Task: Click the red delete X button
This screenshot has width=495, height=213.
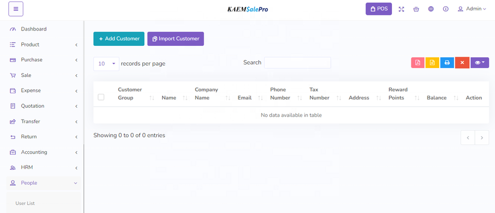Action: pyautogui.click(x=462, y=62)
